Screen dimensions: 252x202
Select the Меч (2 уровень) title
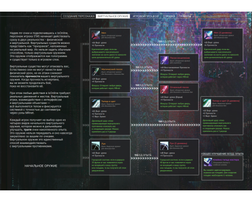pyautogui.click(x=223, y=33)
